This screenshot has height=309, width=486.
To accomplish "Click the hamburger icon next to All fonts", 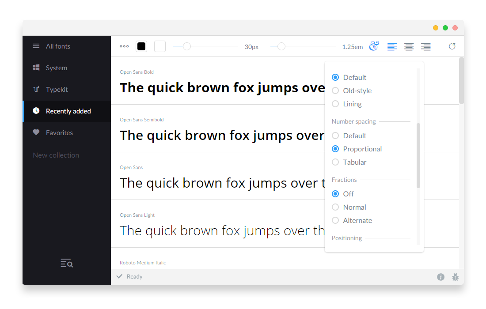I will pyautogui.click(x=36, y=46).
